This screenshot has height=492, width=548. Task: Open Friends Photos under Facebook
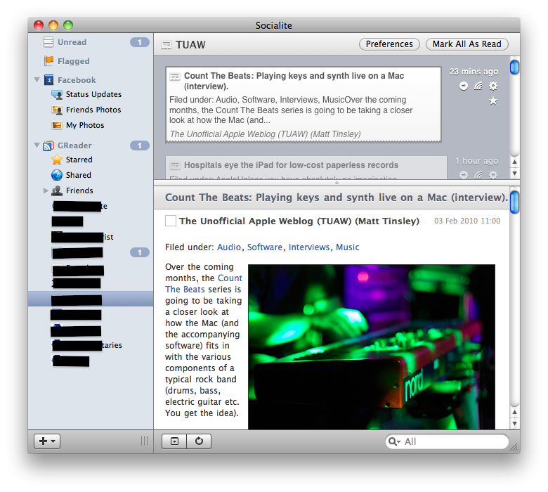[93, 110]
